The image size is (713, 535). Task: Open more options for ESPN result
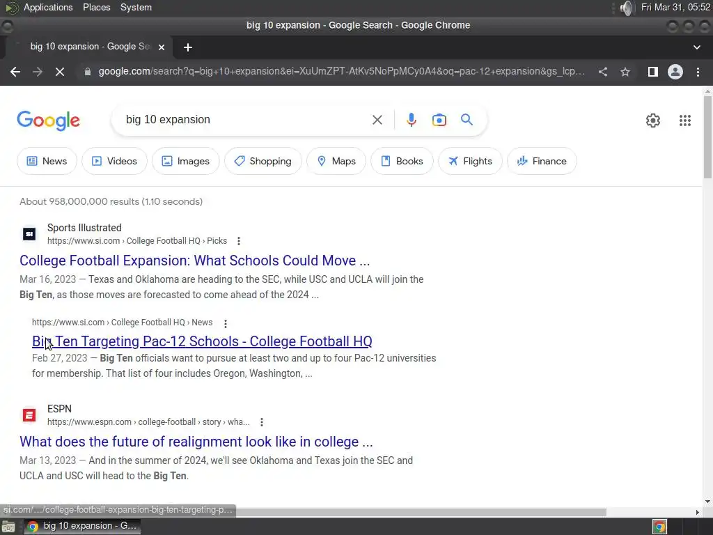262,422
